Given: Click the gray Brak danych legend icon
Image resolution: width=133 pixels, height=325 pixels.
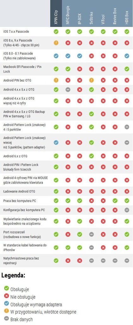Looking at the screenshot, I should [x=7, y=318].
